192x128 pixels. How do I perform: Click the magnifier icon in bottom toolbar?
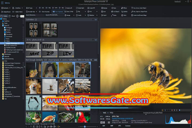click(42, 126)
